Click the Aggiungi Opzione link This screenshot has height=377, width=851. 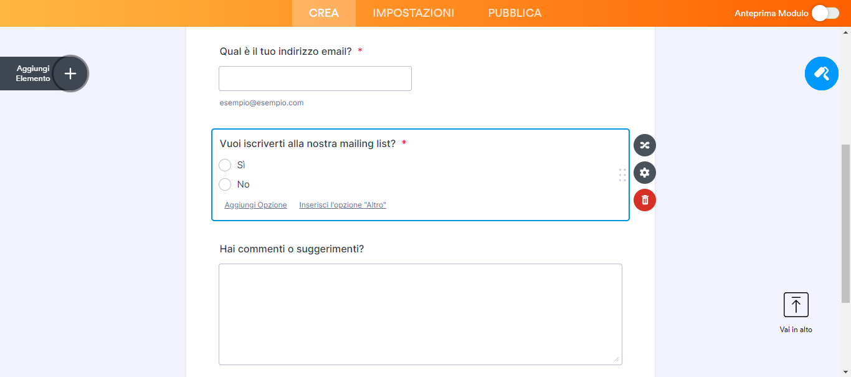click(255, 205)
